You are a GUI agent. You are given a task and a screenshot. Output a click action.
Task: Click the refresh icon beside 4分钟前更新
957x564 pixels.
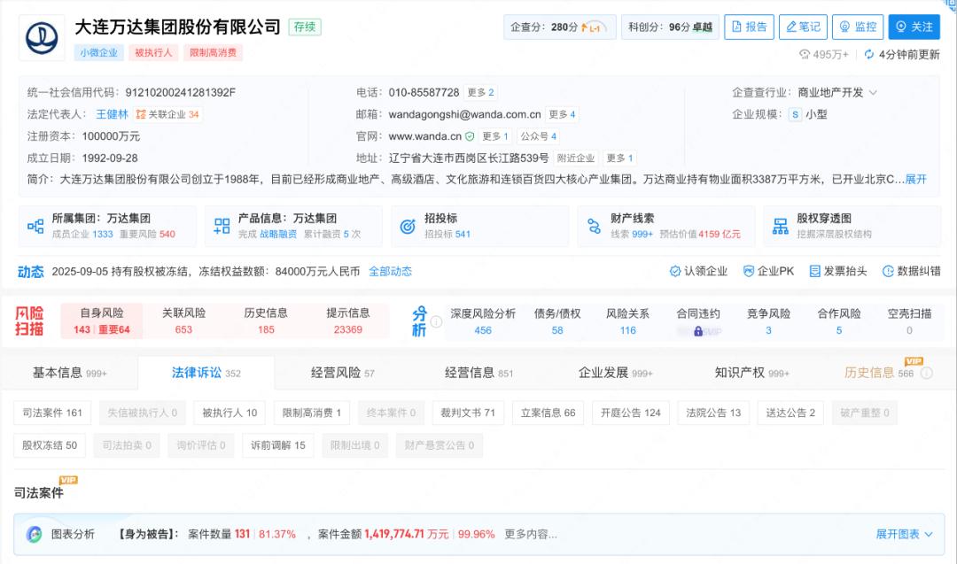(x=869, y=54)
